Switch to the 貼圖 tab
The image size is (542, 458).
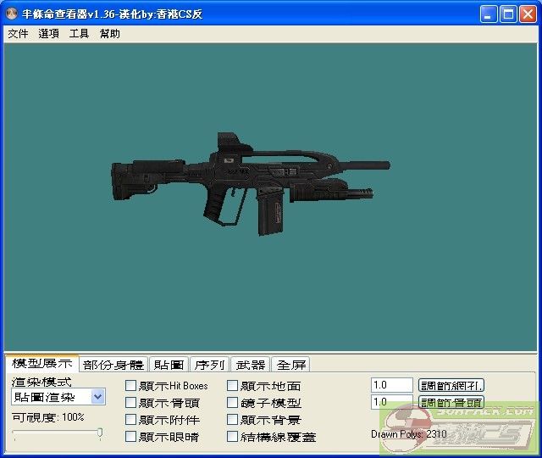click(169, 365)
